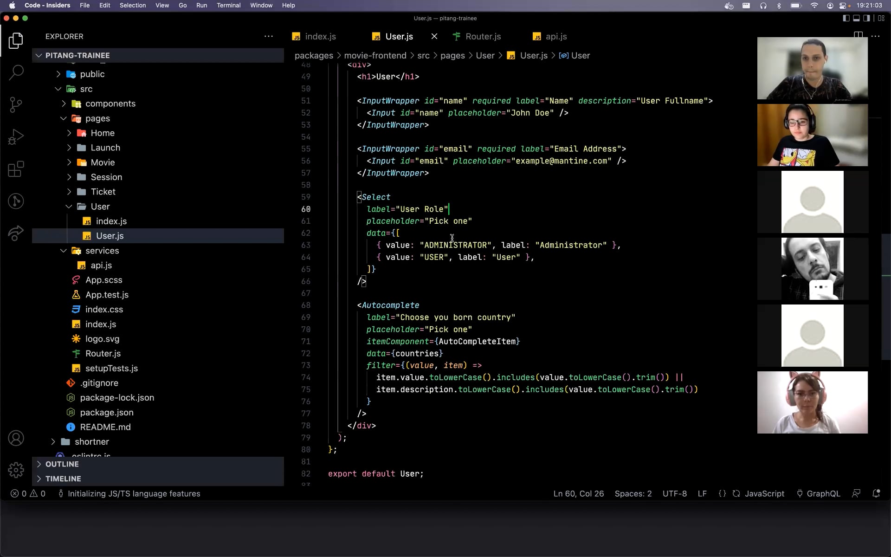Open the Terminal menu
891x557 pixels.
(x=228, y=6)
